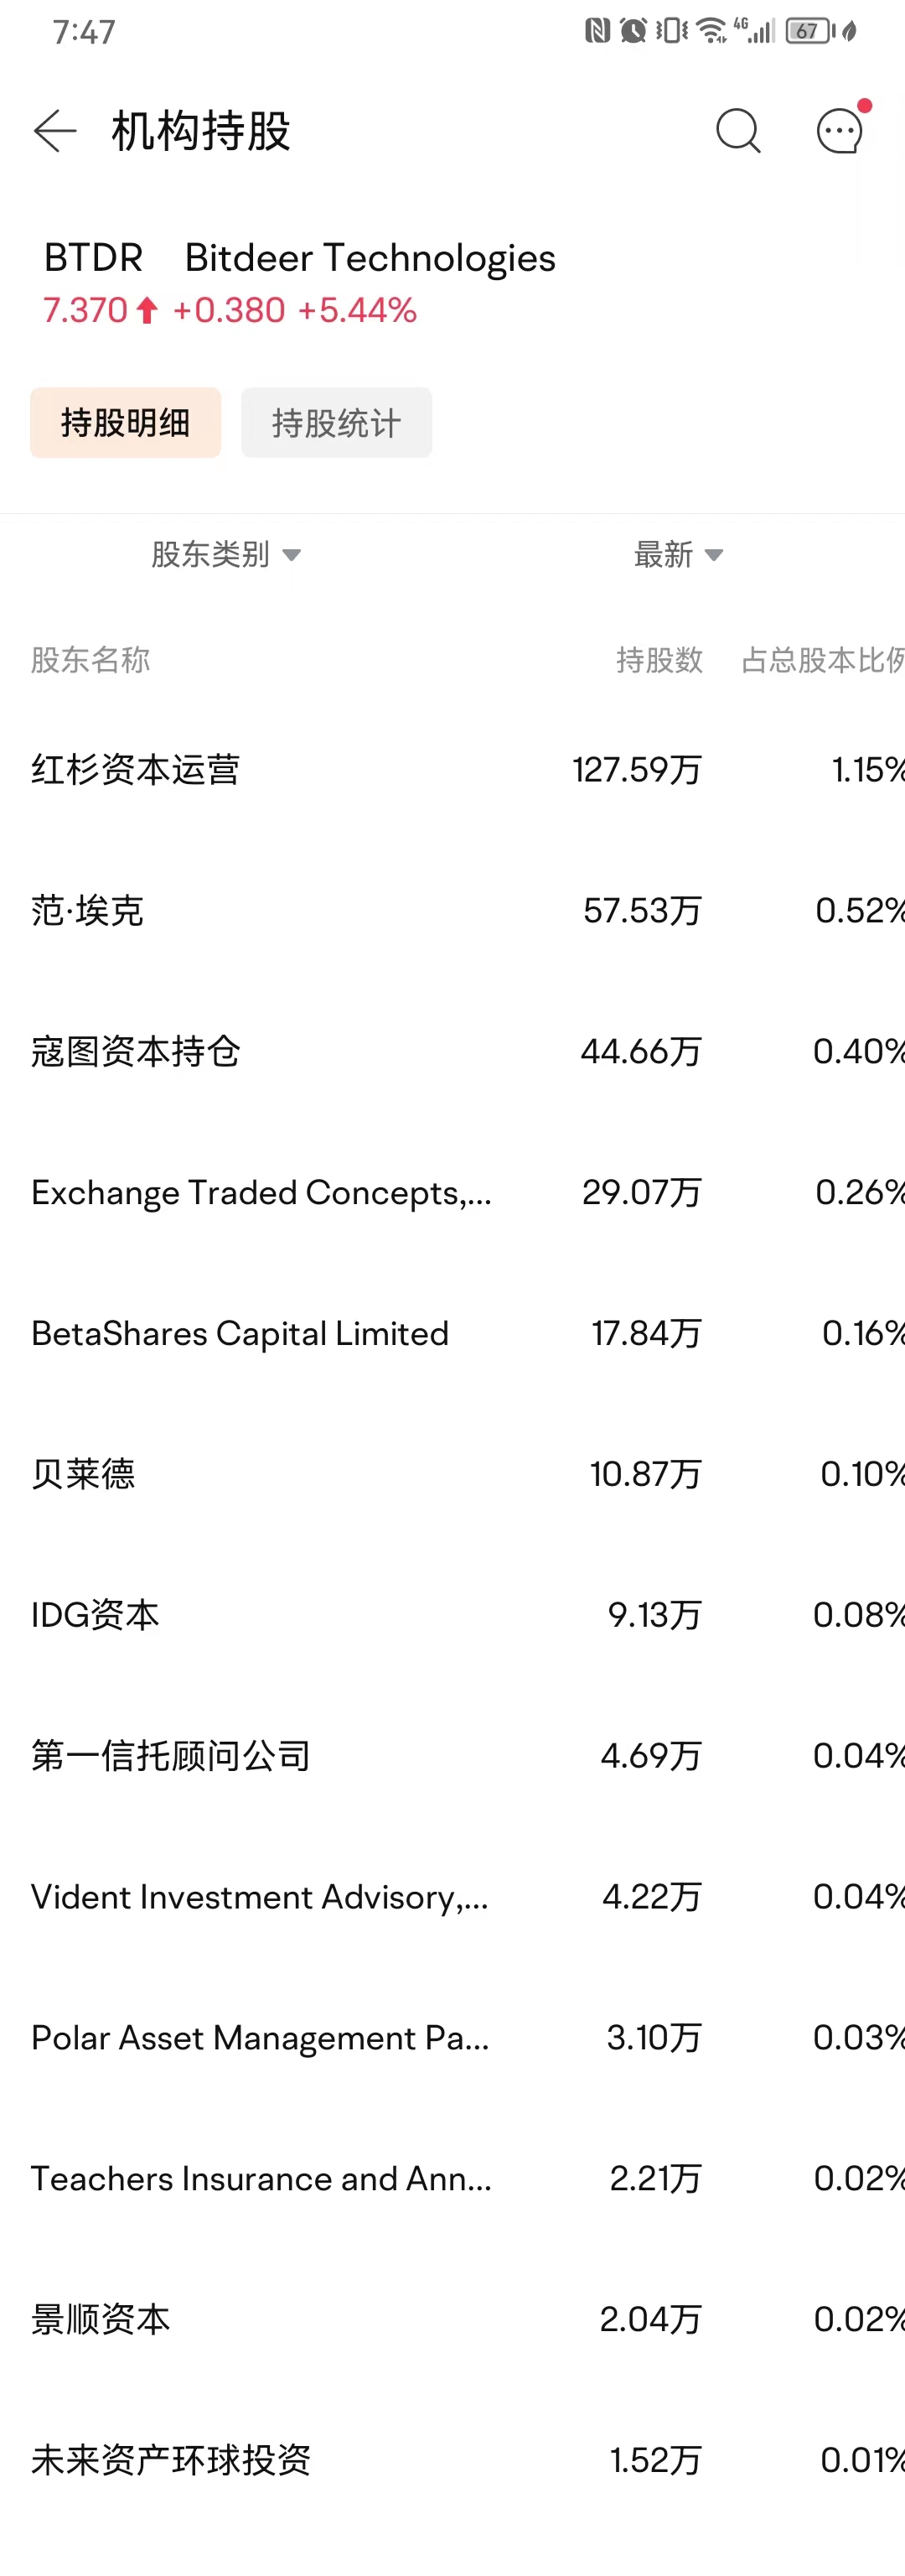Open the 股东类别 filter dropdown

224,555
